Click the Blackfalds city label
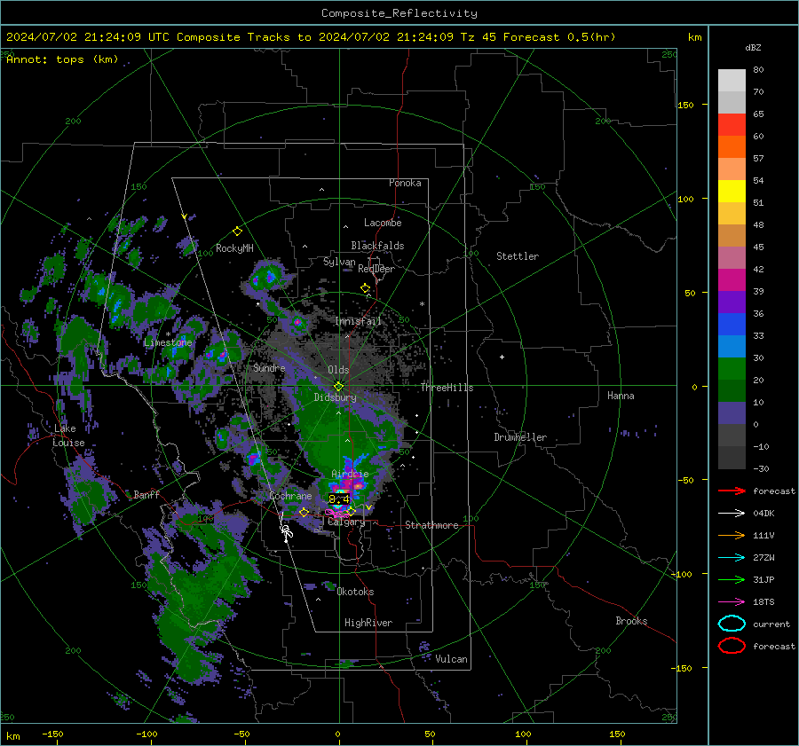This screenshot has height=746, width=799. point(377,246)
